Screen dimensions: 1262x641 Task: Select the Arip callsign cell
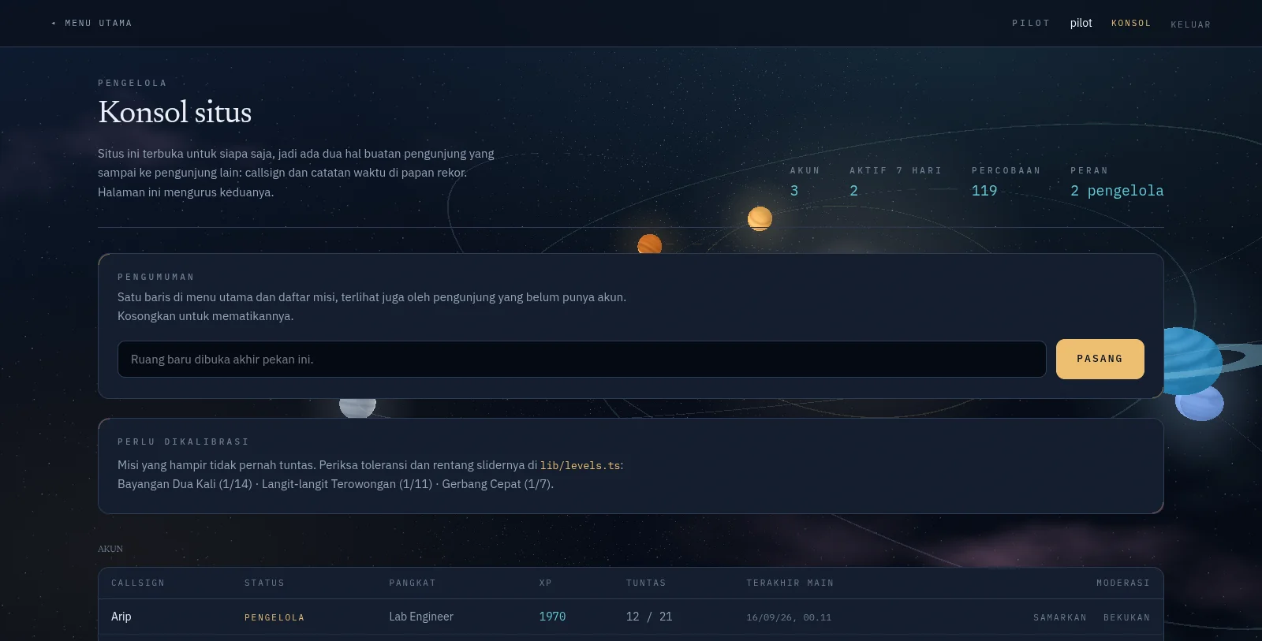tap(121, 617)
